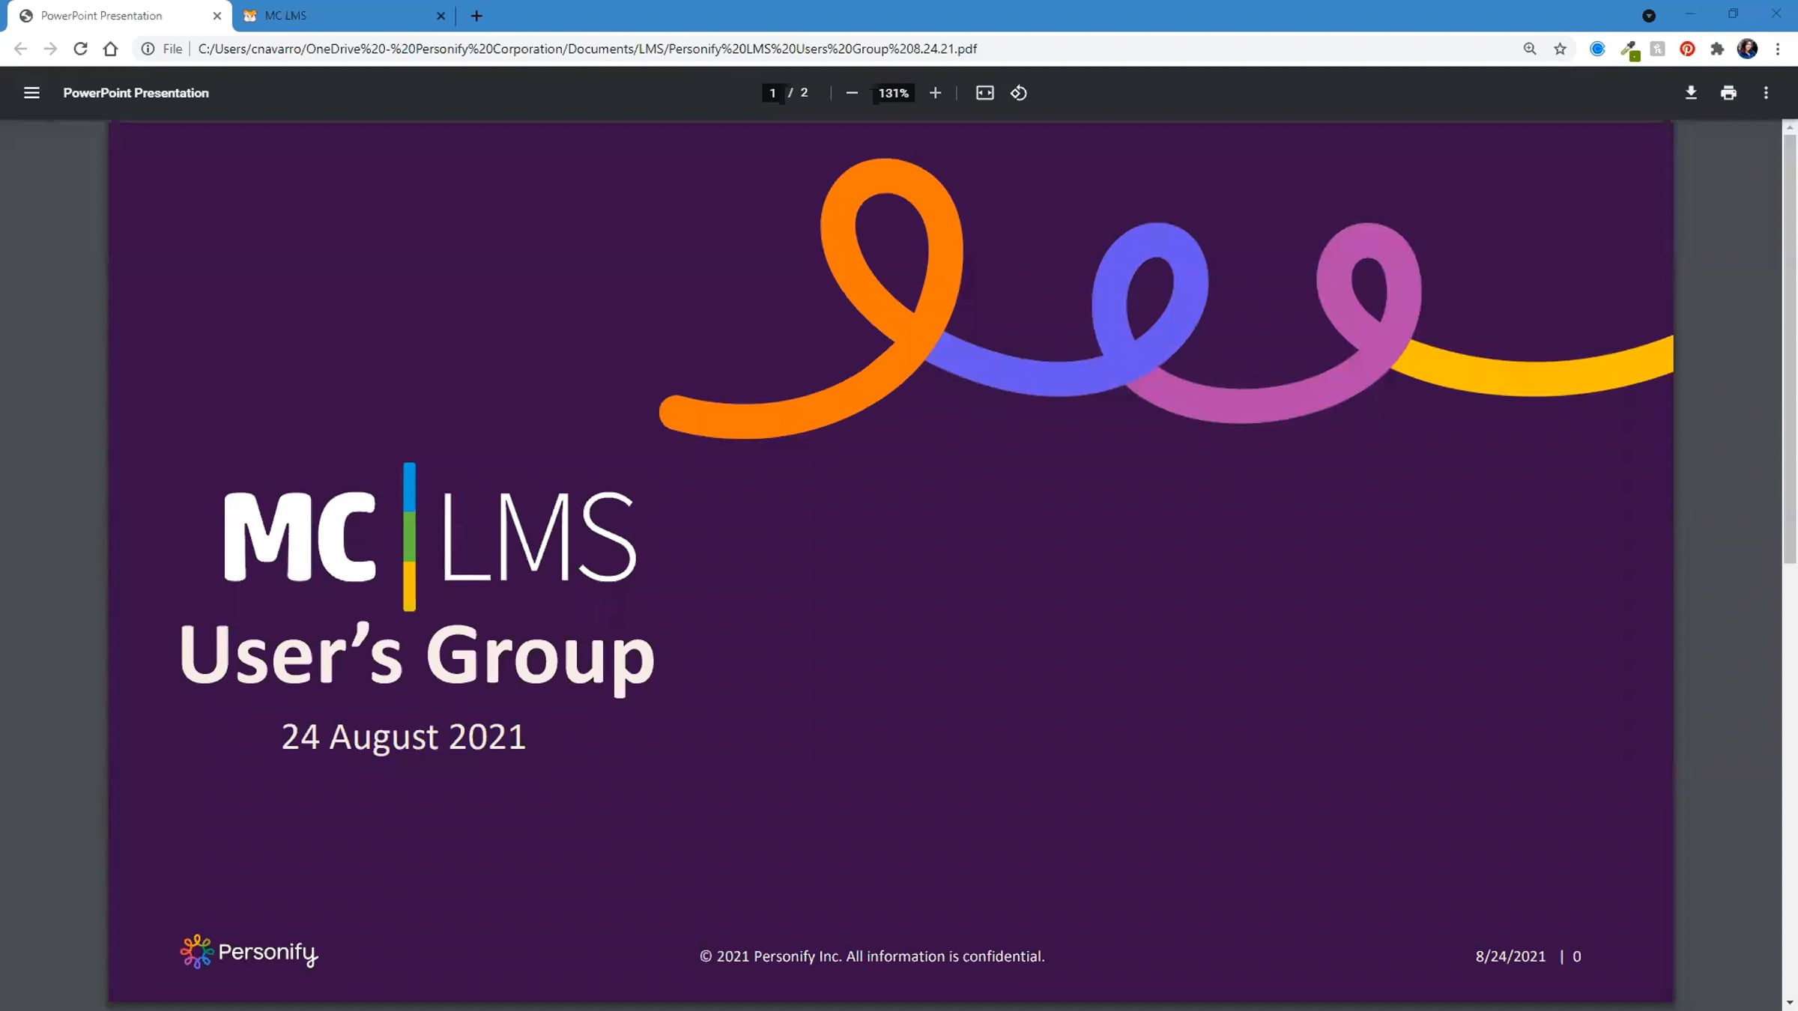Open the Extensions puzzle menu
The width and height of the screenshot is (1798, 1011).
point(1717,49)
